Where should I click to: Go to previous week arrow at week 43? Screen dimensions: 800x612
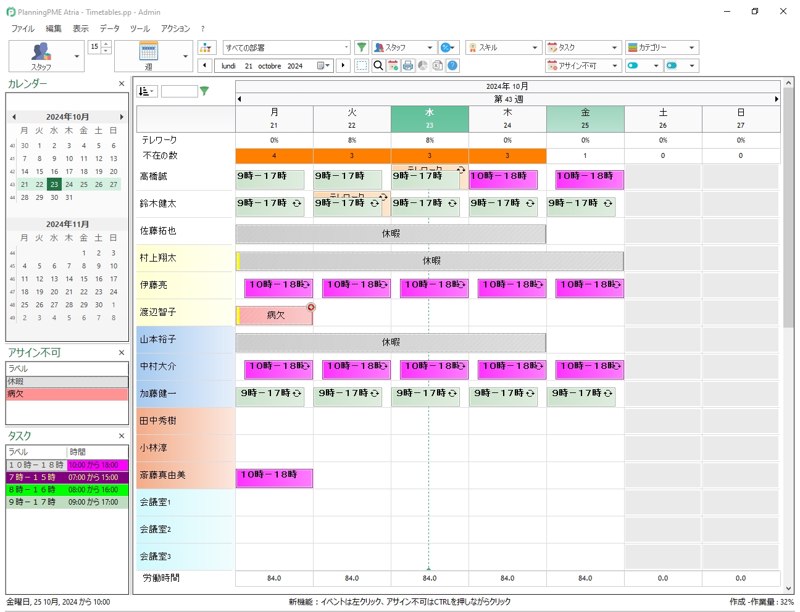click(240, 99)
